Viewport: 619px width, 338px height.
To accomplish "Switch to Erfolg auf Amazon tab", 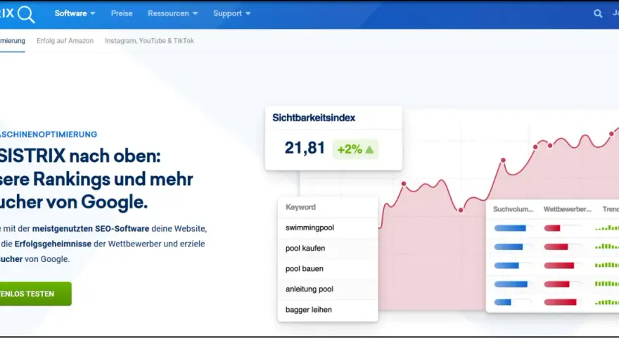I will (x=65, y=41).
